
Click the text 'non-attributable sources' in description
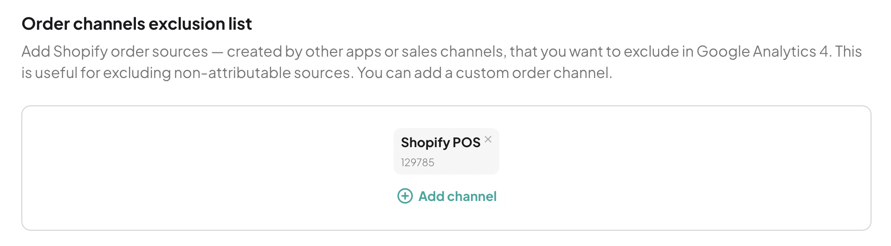(262, 73)
